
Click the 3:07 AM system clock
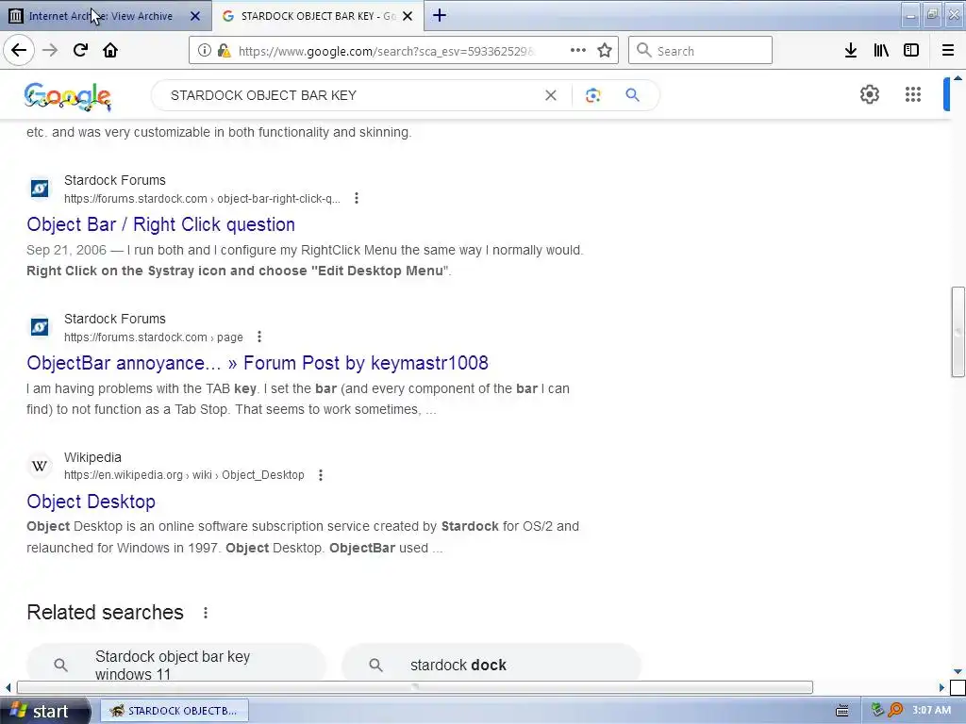tap(931, 711)
